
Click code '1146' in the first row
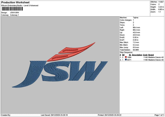point(145,57)
